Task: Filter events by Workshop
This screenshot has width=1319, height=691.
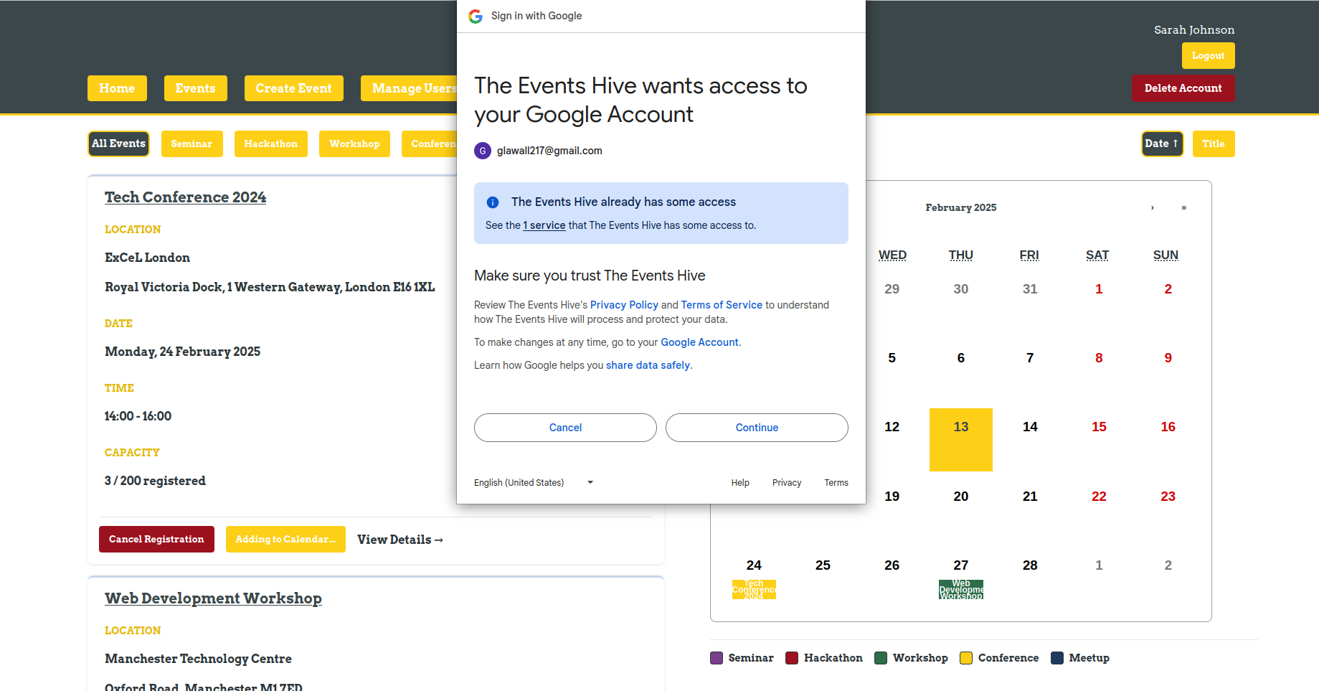Action: pos(354,144)
